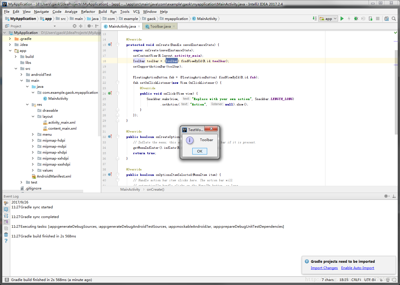The width and height of the screenshot is (400, 285).
Task: Open the app run configuration dropdown
Action: click(x=328, y=19)
